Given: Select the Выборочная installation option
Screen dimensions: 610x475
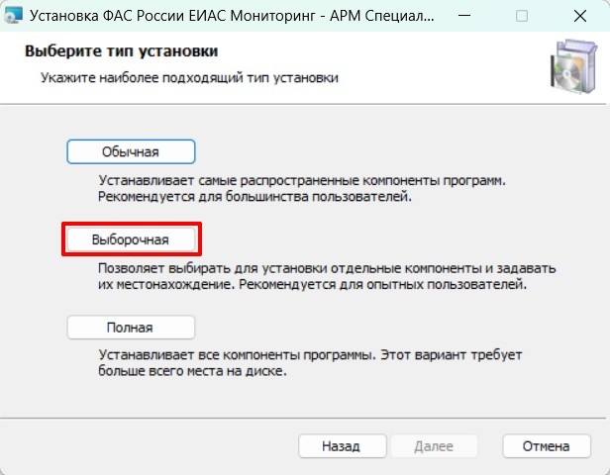Looking at the screenshot, I should point(131,239).
